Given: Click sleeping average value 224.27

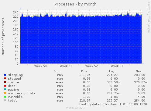Looking at the screenshot, I should click(x=112, y=75).
